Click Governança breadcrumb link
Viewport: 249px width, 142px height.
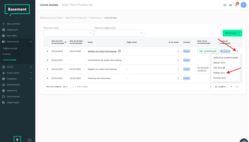click(95, 18)
